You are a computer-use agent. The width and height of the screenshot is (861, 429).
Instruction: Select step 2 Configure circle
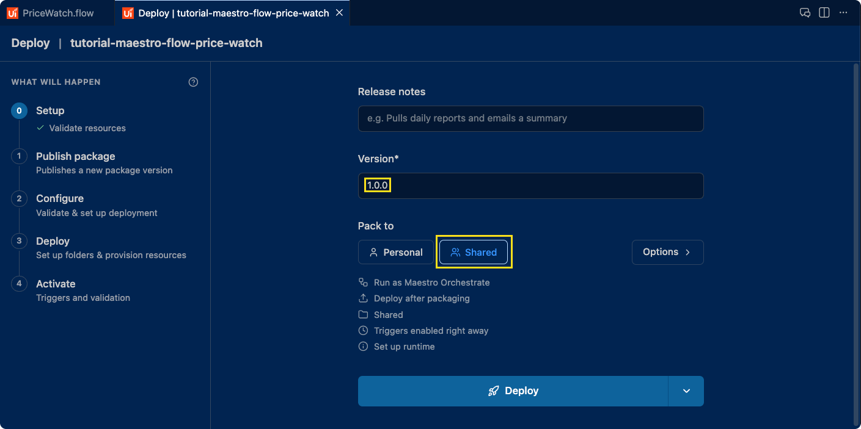pos(19,198)
